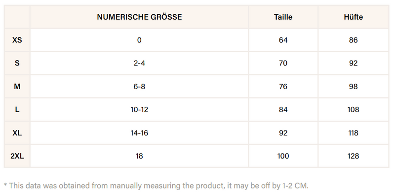The height and width of the screenshot is (193, 395).
Task: Click numeric size cell 6-8
Action: pos(139,87)
